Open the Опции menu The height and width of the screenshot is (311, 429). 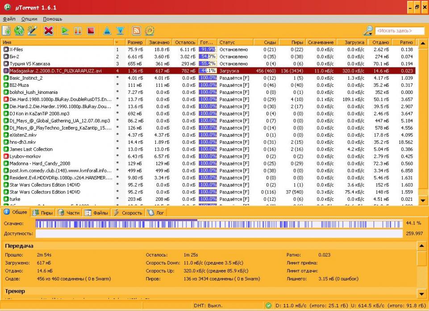pyautogui.click(x=29, y=19)
